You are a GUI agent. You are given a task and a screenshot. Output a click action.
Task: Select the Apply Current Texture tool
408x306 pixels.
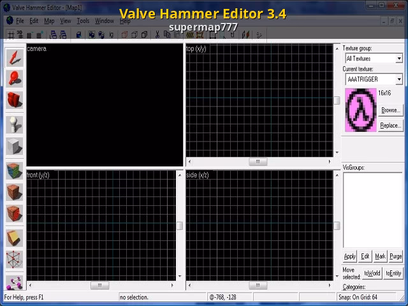pos(15,192)
